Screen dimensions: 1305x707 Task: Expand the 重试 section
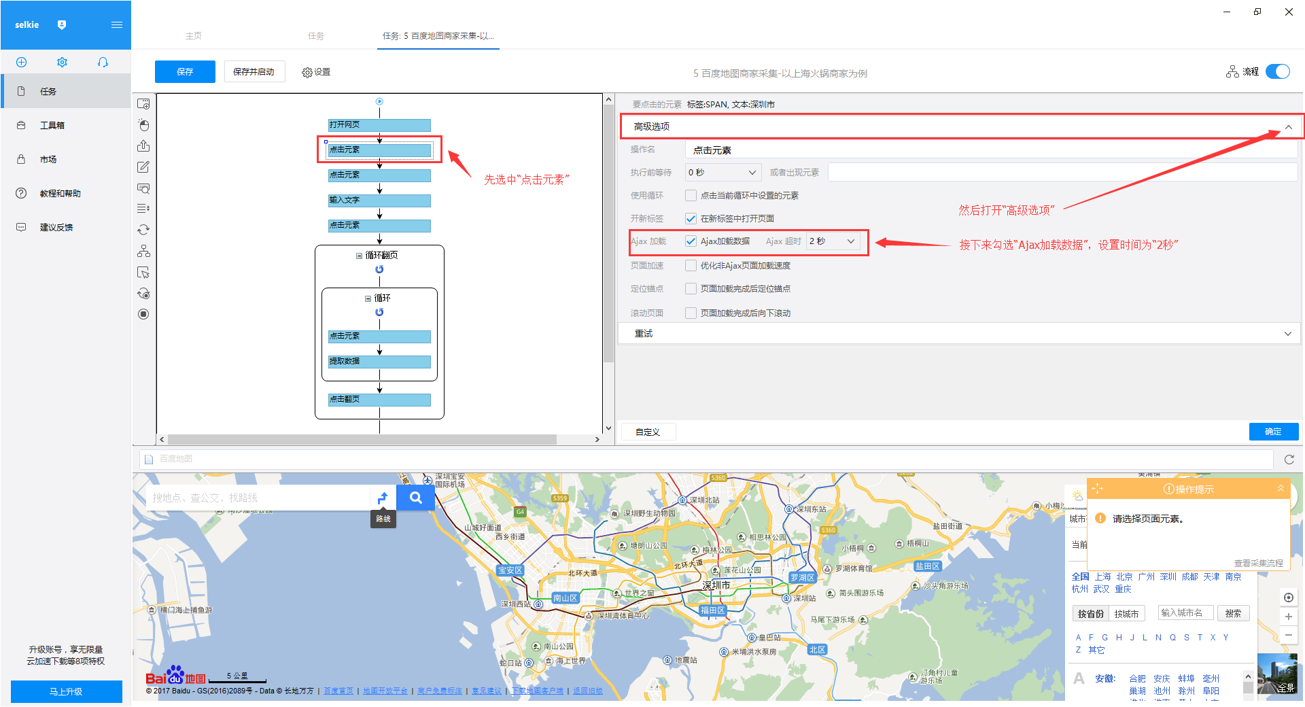point(1288,334)
